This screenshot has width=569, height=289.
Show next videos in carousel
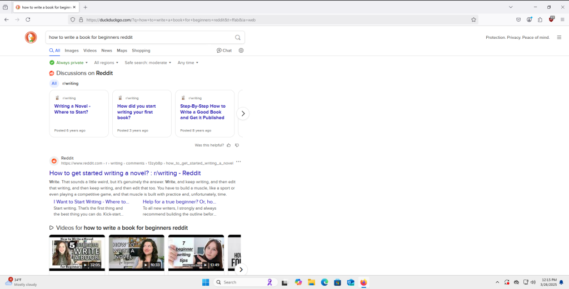point(241,270)
